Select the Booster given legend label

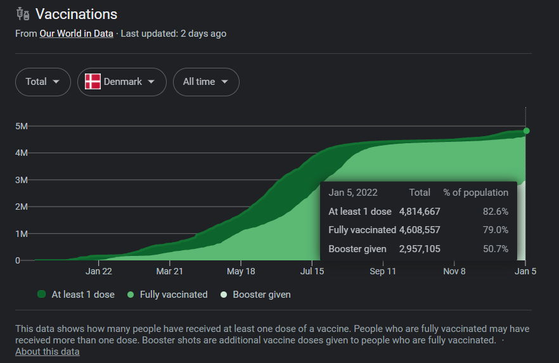(262, 295)
